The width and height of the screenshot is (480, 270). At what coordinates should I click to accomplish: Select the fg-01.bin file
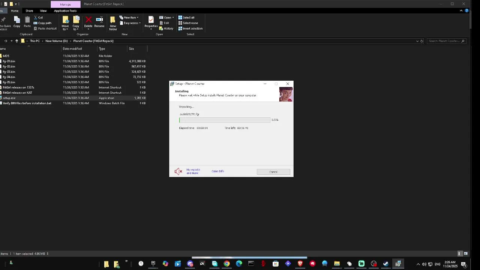pos(9,61)
